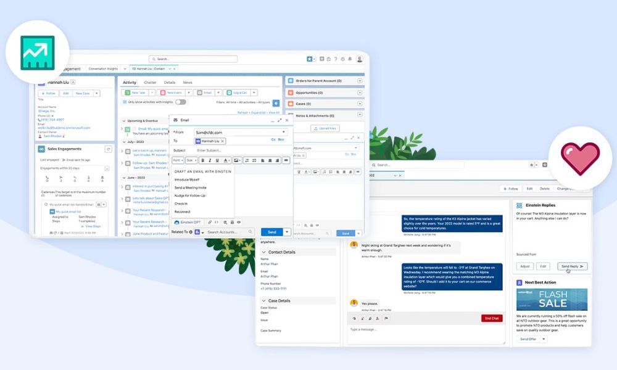The height and width of the screenshot is (370, 617).
Task: Open the Font dropdown in the front email composer
Action: (x=178, y=160)
